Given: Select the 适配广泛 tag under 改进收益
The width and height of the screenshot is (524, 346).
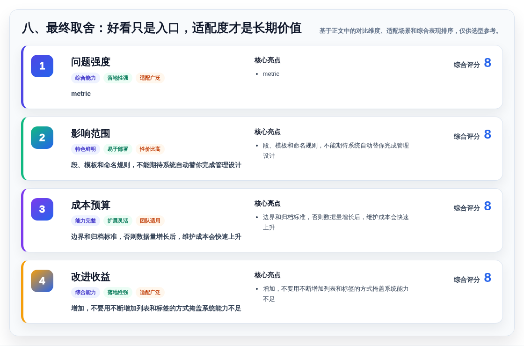Looking at the screenshot, I should [x=150, y=292].
